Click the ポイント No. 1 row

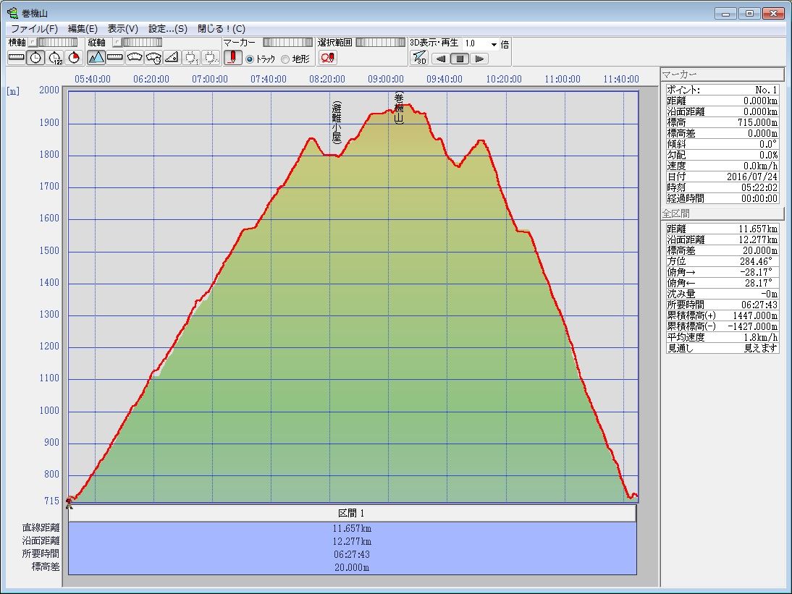pos(723,90)
